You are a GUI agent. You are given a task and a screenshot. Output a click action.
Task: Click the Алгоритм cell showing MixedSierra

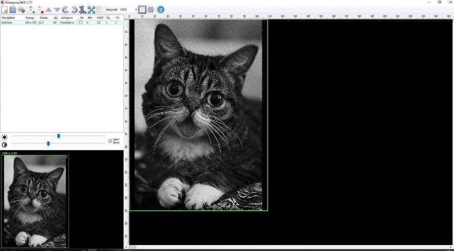click(x=67, y=22)
